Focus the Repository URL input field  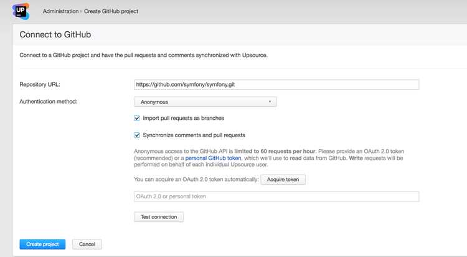pos(276,84)
